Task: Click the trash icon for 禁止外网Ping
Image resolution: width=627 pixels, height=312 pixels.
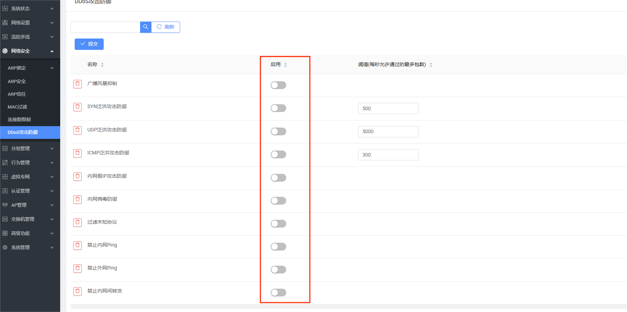Action: [77, 268]
